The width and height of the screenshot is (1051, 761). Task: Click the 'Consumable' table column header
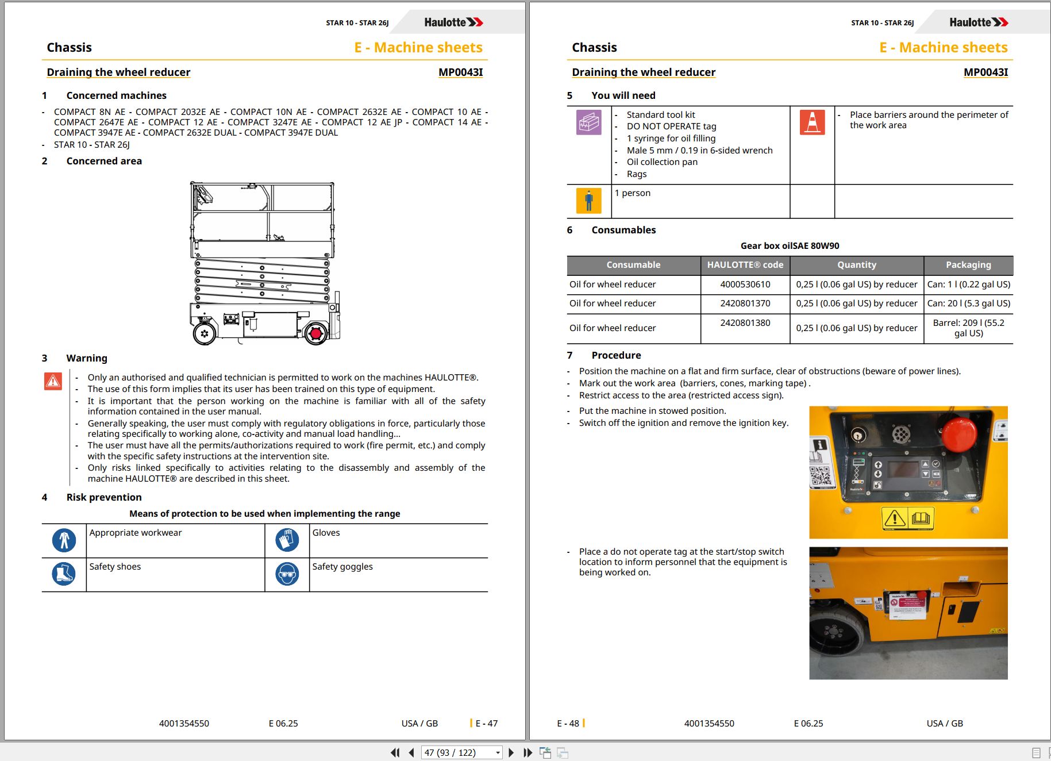point(633,265)
